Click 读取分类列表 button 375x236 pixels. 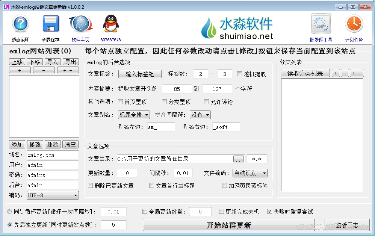point(305,73)
